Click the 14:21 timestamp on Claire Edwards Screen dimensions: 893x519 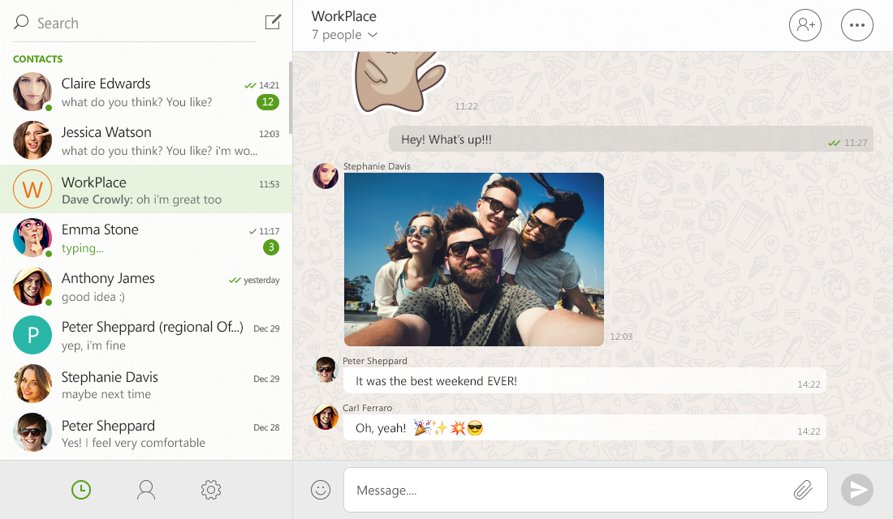tap(269, 85)
